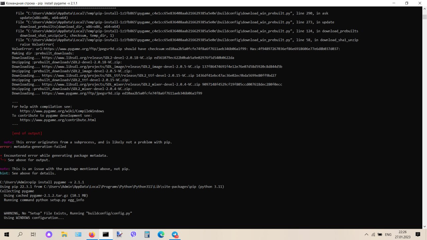Open the monitor-with-pen taskbar app
Viewport: 427px width, 240px height.
pyautogui.click(x=119, y=234)
